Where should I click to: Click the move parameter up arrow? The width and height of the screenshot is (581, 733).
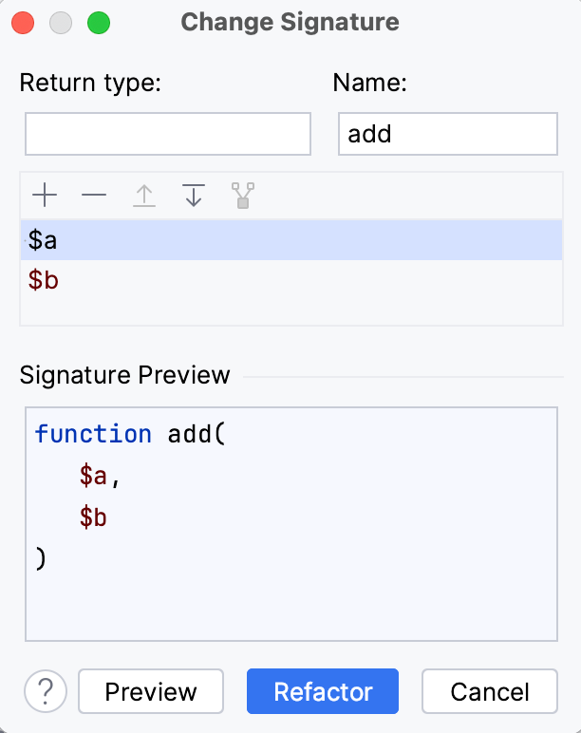[x=143, y=197]
